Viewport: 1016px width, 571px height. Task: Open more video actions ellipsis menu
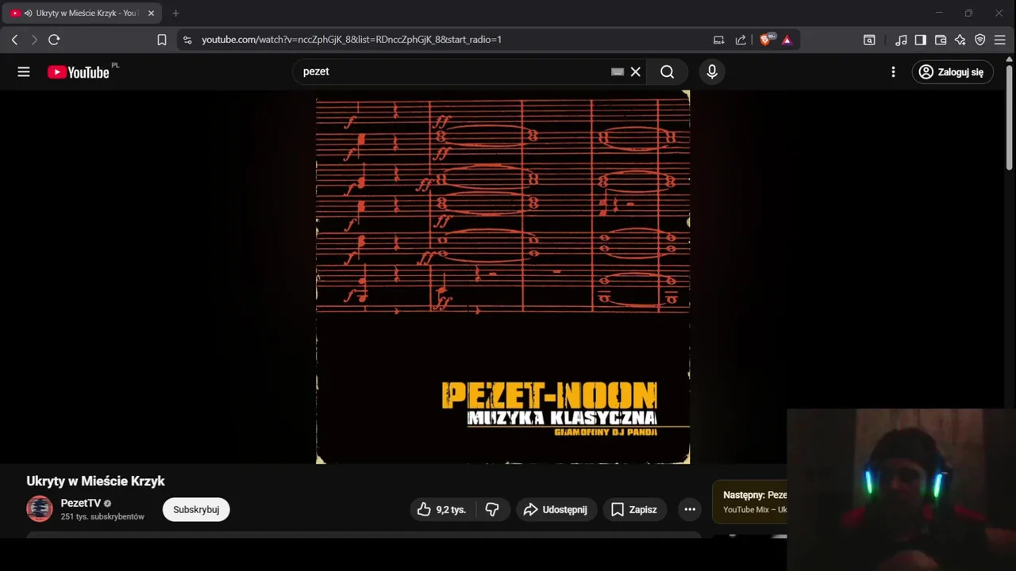[x=690, y=510]
